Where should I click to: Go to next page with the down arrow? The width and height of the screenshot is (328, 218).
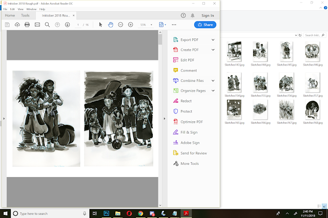pos(67,25)
